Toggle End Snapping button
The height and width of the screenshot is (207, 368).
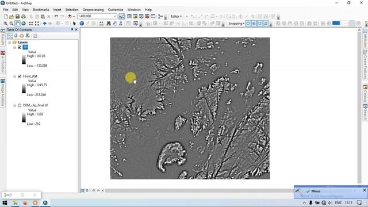tap(254, 24)
